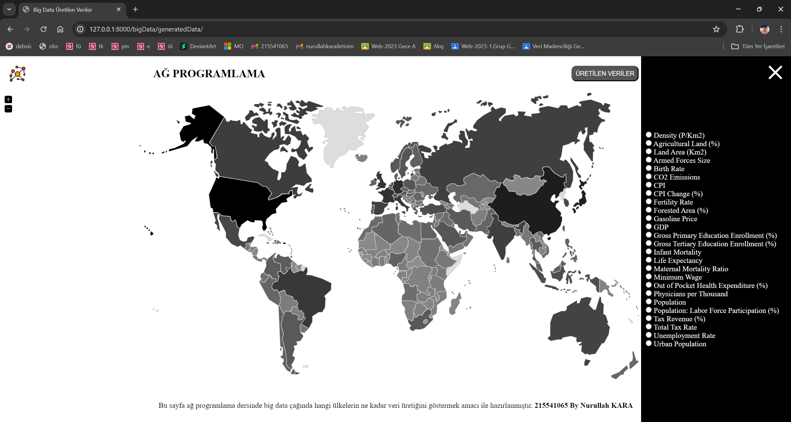The image size is (791, 422).
Task: Open the tab search chevron
Action: (9, 9)
